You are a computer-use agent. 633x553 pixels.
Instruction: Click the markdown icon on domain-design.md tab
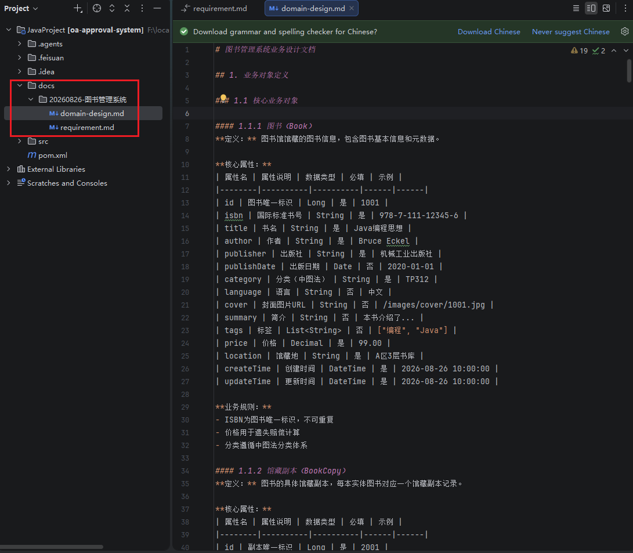[x=274, y=9]
